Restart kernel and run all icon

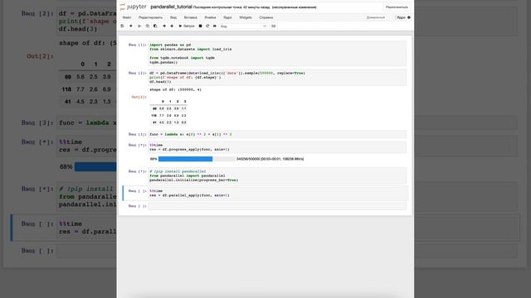[215, 26]
